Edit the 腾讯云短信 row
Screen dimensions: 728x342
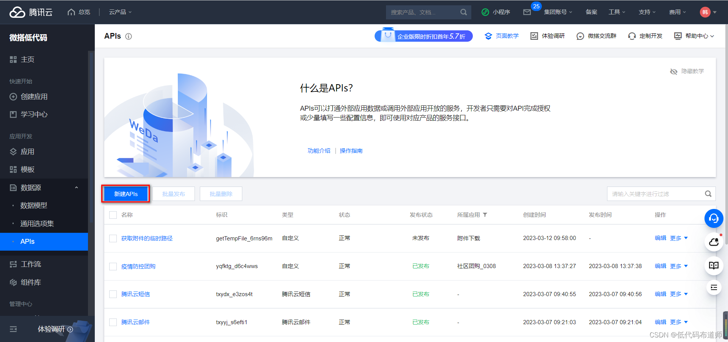[661, 294]
